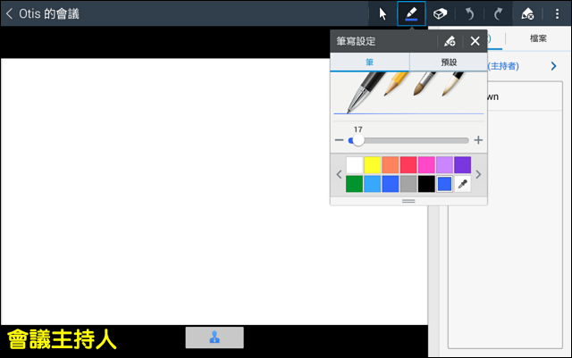Choose the black-handled white-tipped brush type

(453, 84)
